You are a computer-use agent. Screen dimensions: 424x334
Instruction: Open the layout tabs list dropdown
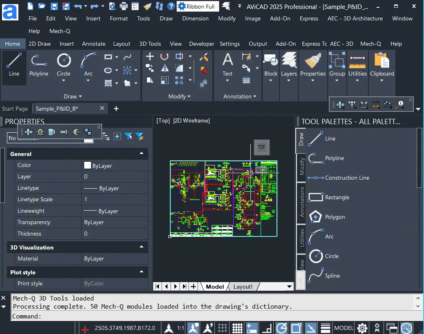click(289, 287)
